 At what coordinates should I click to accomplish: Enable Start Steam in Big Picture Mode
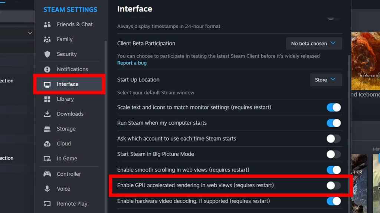click(333, 154)
